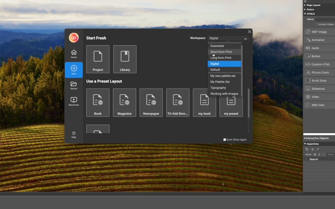Add a Button interactivity

point(319,56)
